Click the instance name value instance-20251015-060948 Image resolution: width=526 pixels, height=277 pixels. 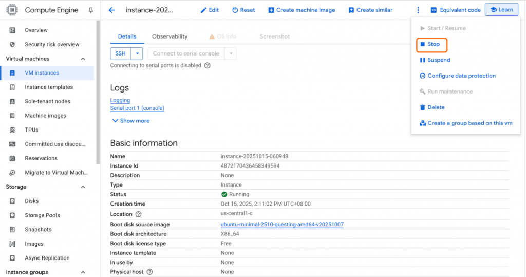tap(254, 156)
